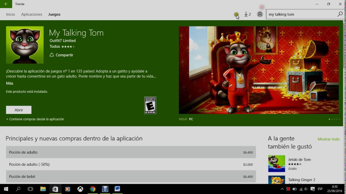Open the Windows Start menu

(6, 189)
